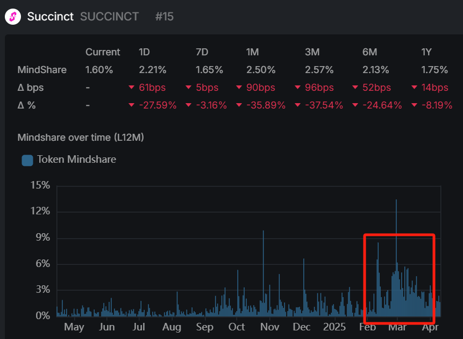
Task: Click the tallest chart bar near March
Action: 396,258
